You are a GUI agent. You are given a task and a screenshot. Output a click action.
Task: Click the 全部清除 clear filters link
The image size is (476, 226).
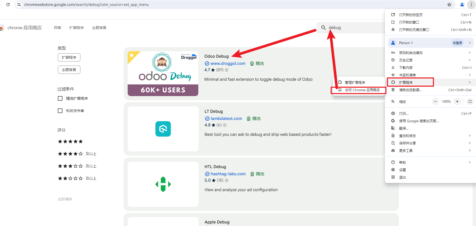pyautogui.click(x=65, y=199)
